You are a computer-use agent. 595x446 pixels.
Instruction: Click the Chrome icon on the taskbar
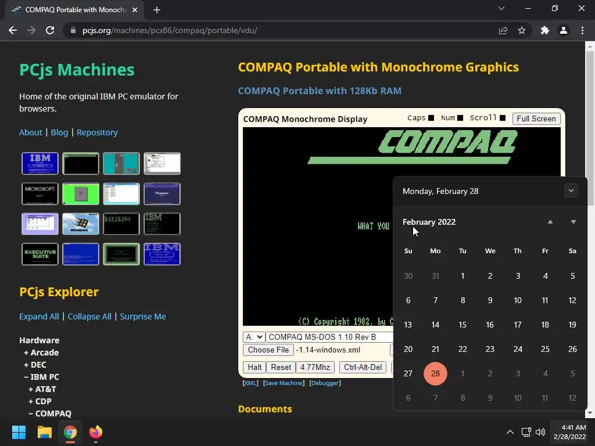pos(70,432)
